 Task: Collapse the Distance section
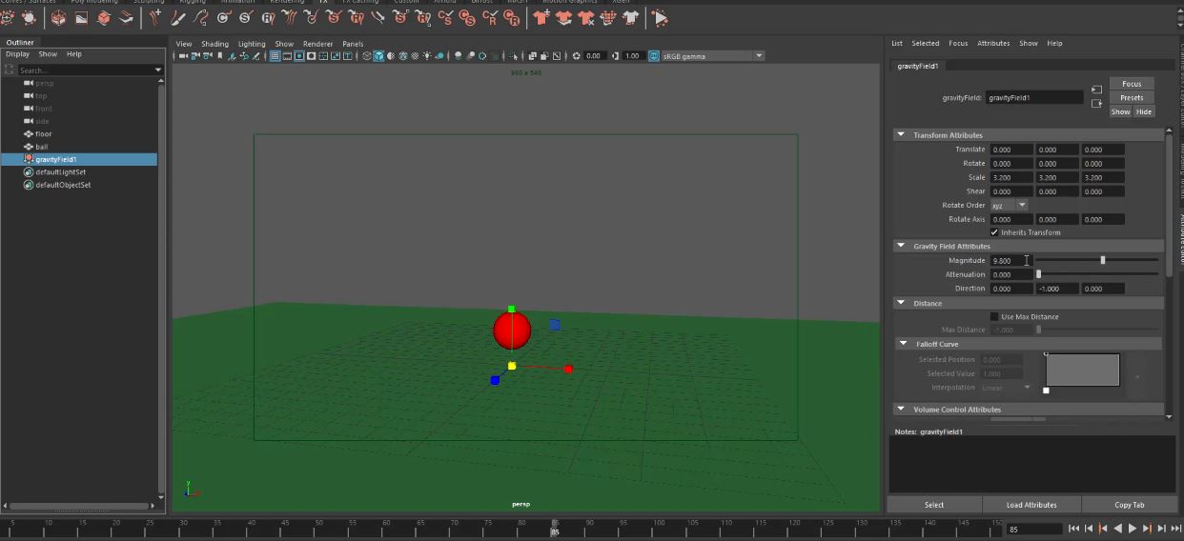click(x=901, y=303)
